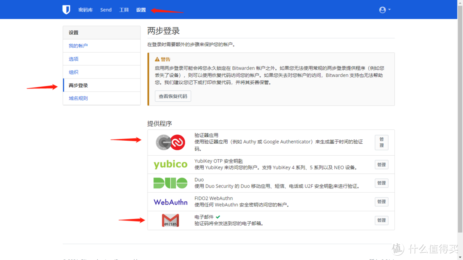Click the Duo logo
This screenshot has width=463, height=260.
point(170,183)
